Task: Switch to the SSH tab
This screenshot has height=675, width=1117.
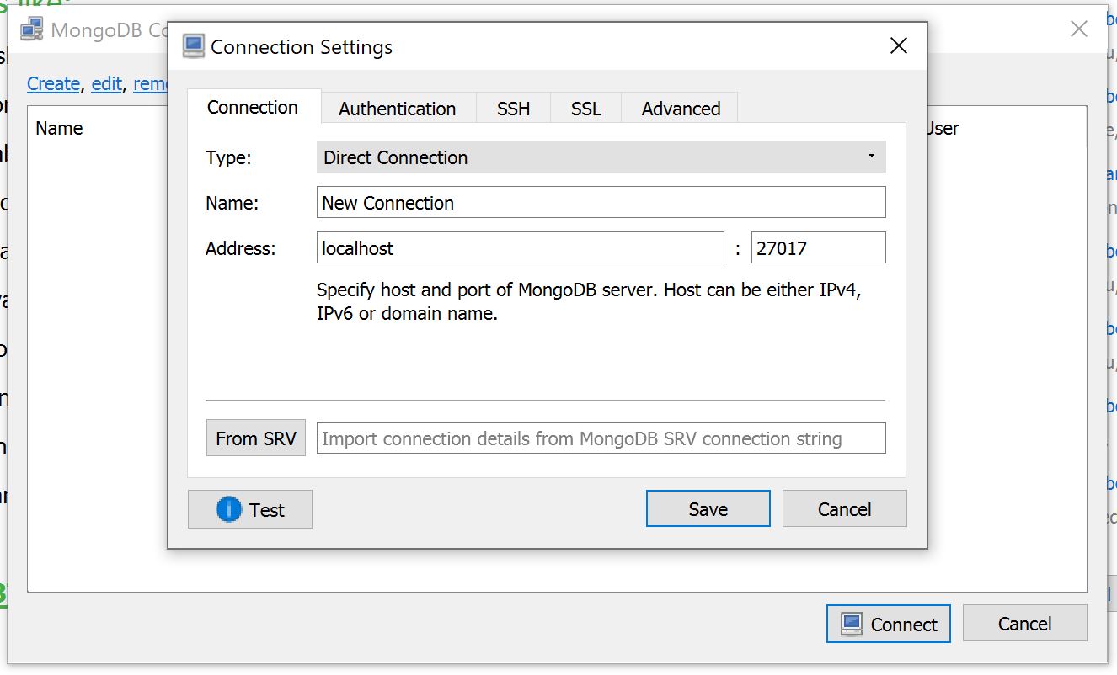Action: (514, 109)
